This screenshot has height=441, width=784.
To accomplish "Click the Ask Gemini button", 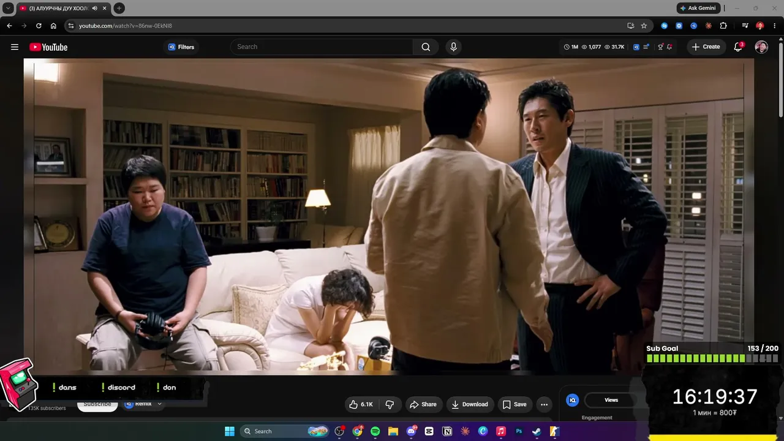I will point(698,8).
